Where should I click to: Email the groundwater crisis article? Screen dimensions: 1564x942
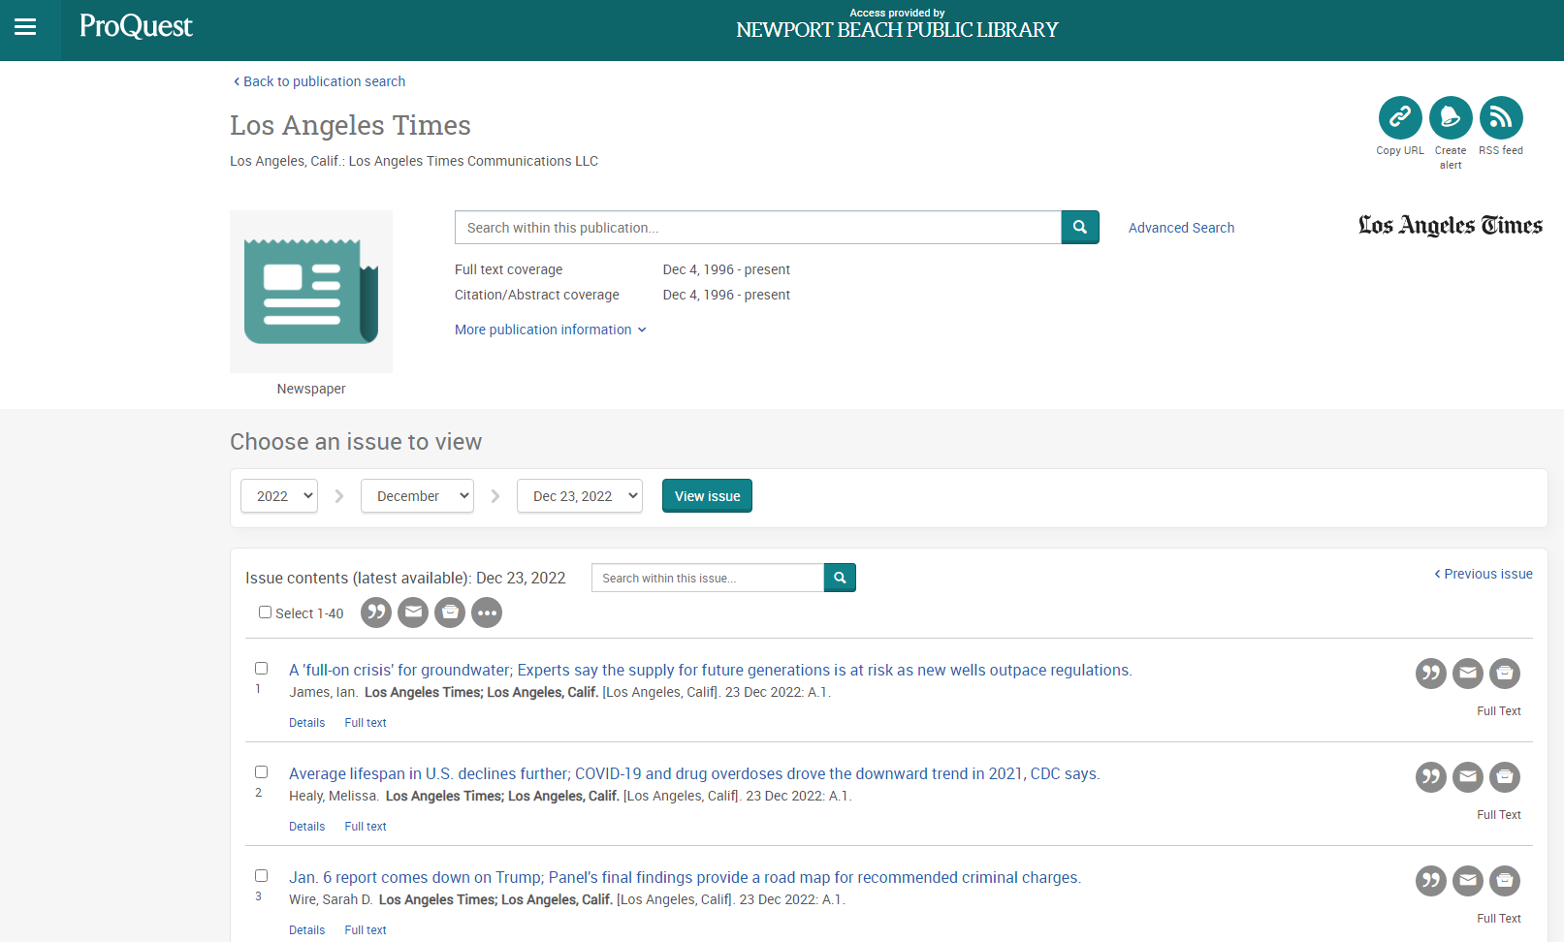pos(1468,674)
